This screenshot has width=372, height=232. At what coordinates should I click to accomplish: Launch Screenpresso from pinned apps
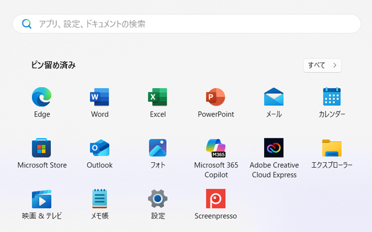(x=216, y=199)
